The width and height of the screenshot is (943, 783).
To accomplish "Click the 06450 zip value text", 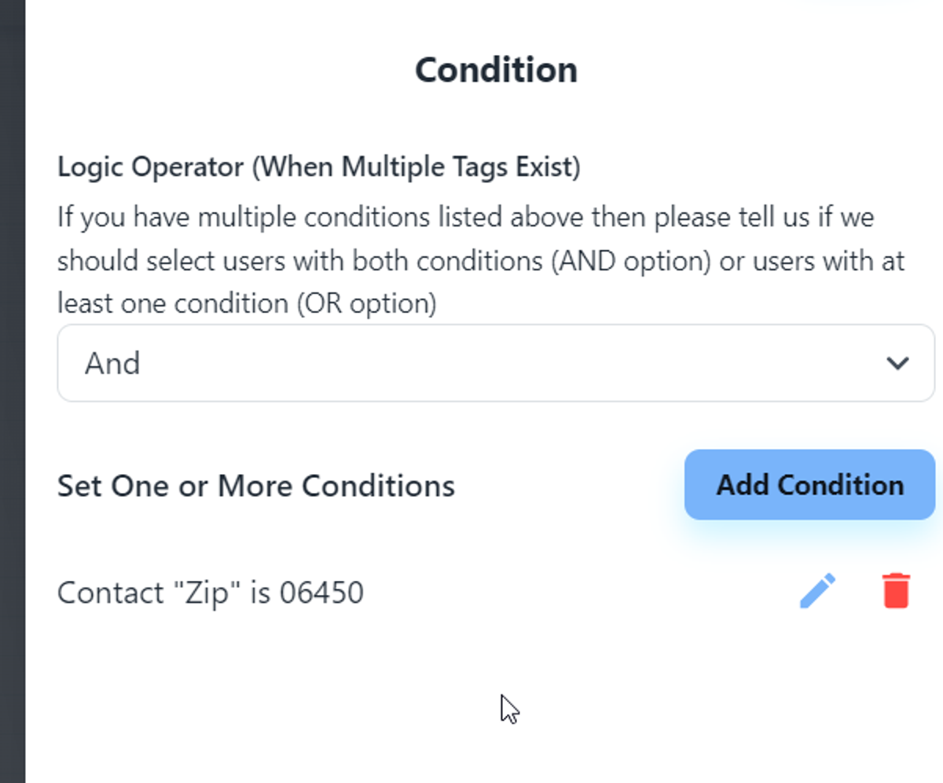I will click(x=321, y=593).
